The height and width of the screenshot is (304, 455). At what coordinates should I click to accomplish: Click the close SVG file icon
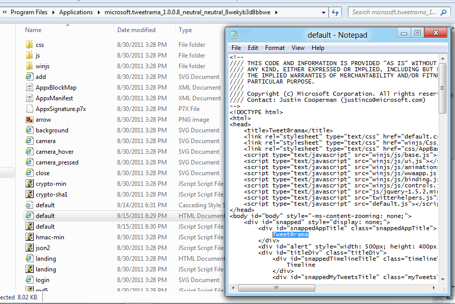[29, 173]
